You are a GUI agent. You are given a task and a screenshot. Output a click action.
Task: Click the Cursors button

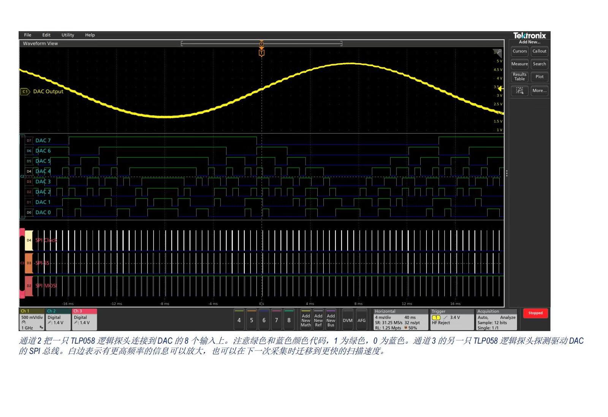tap(519, 51)
